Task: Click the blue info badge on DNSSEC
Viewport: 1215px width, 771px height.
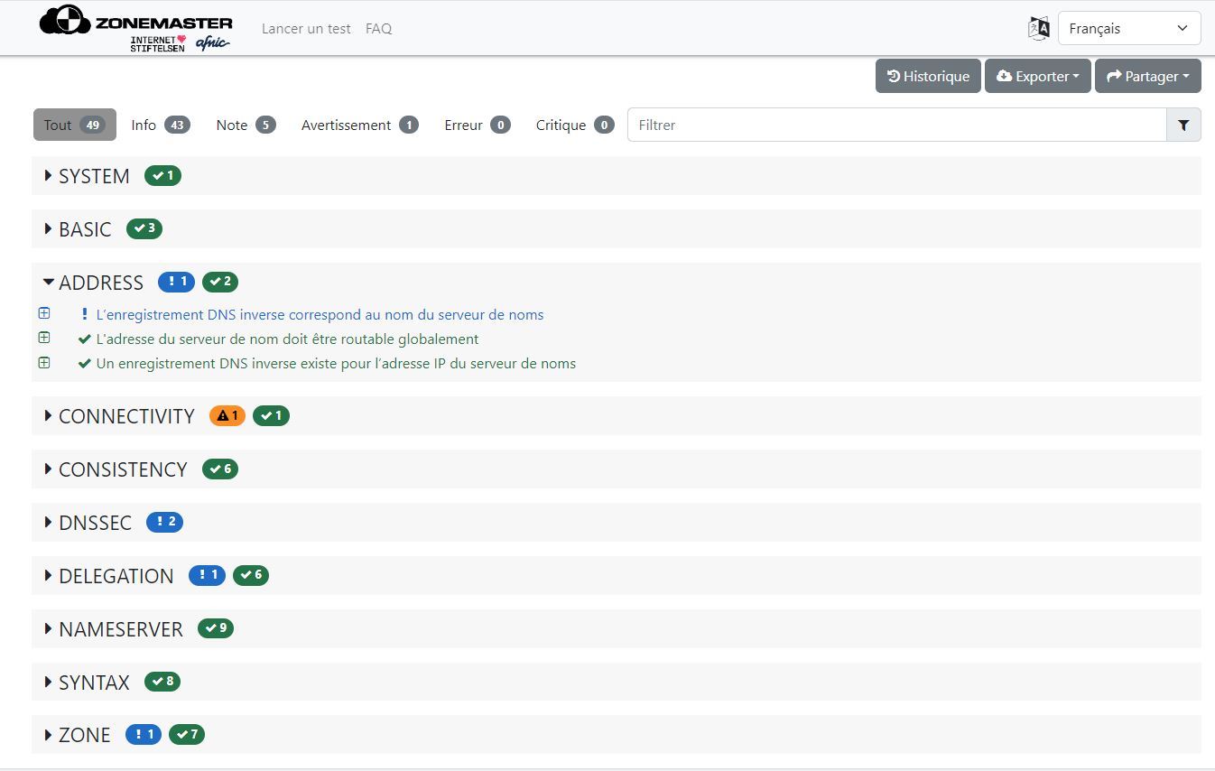Action: [x=164, y=523]
